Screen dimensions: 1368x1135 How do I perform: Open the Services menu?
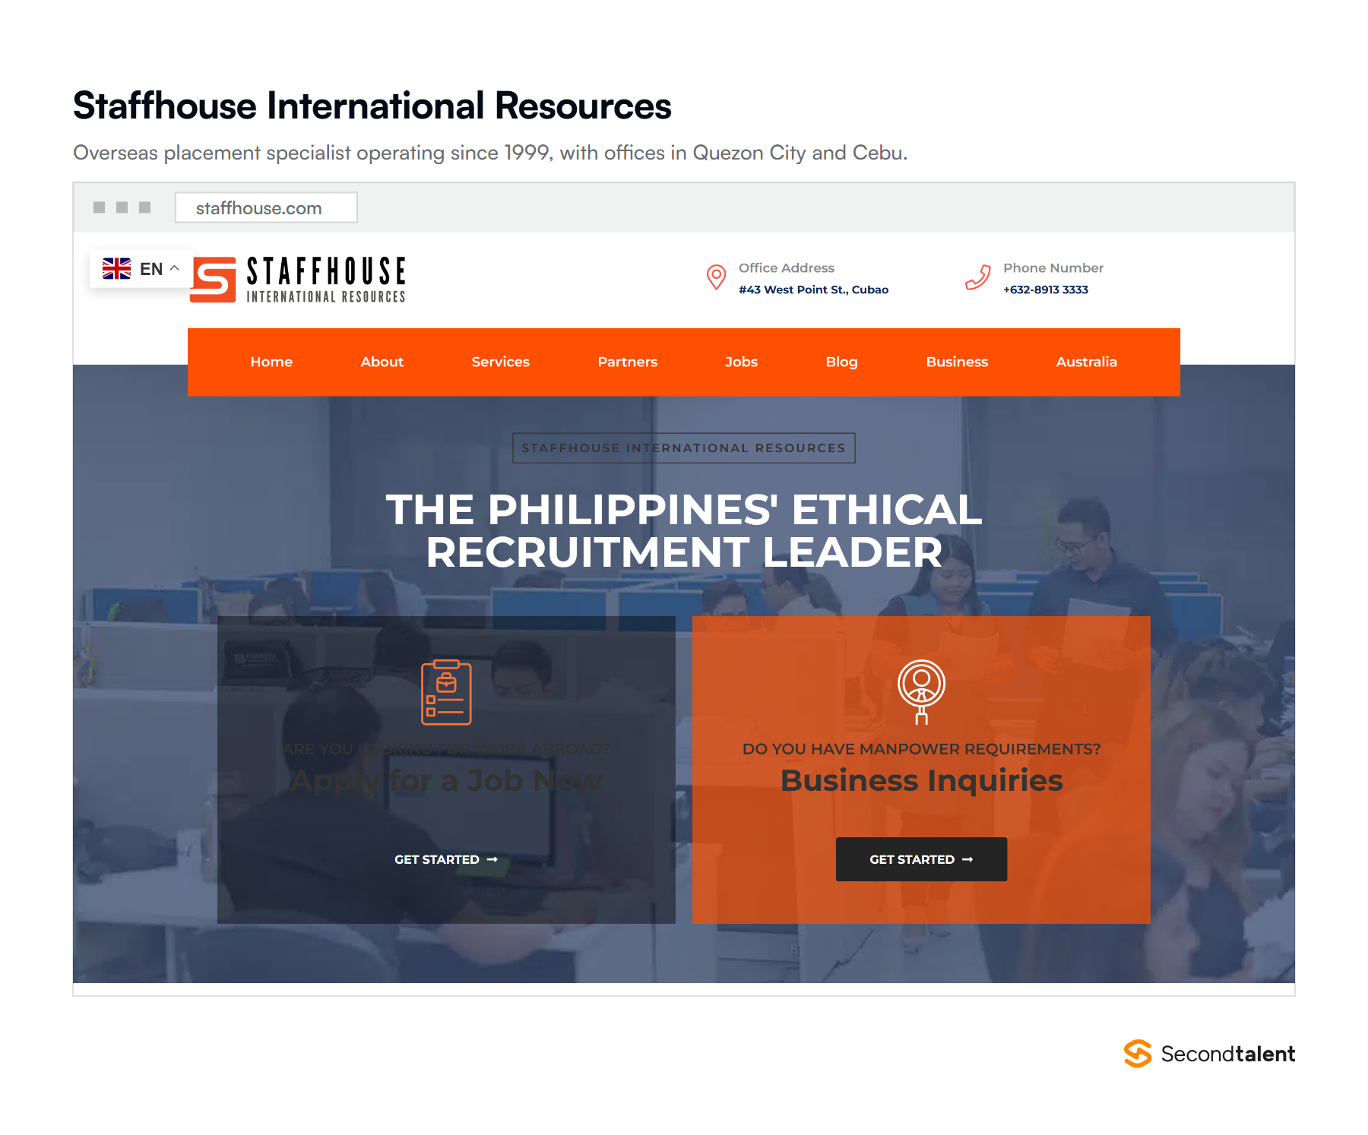point(500,362)
